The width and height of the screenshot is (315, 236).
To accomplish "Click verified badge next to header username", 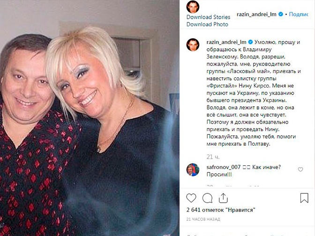I will coord(281,14).
